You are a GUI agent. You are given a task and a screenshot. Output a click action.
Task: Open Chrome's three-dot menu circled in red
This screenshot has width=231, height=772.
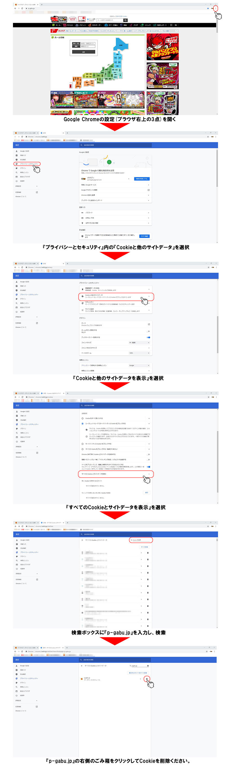pos(216,8)
